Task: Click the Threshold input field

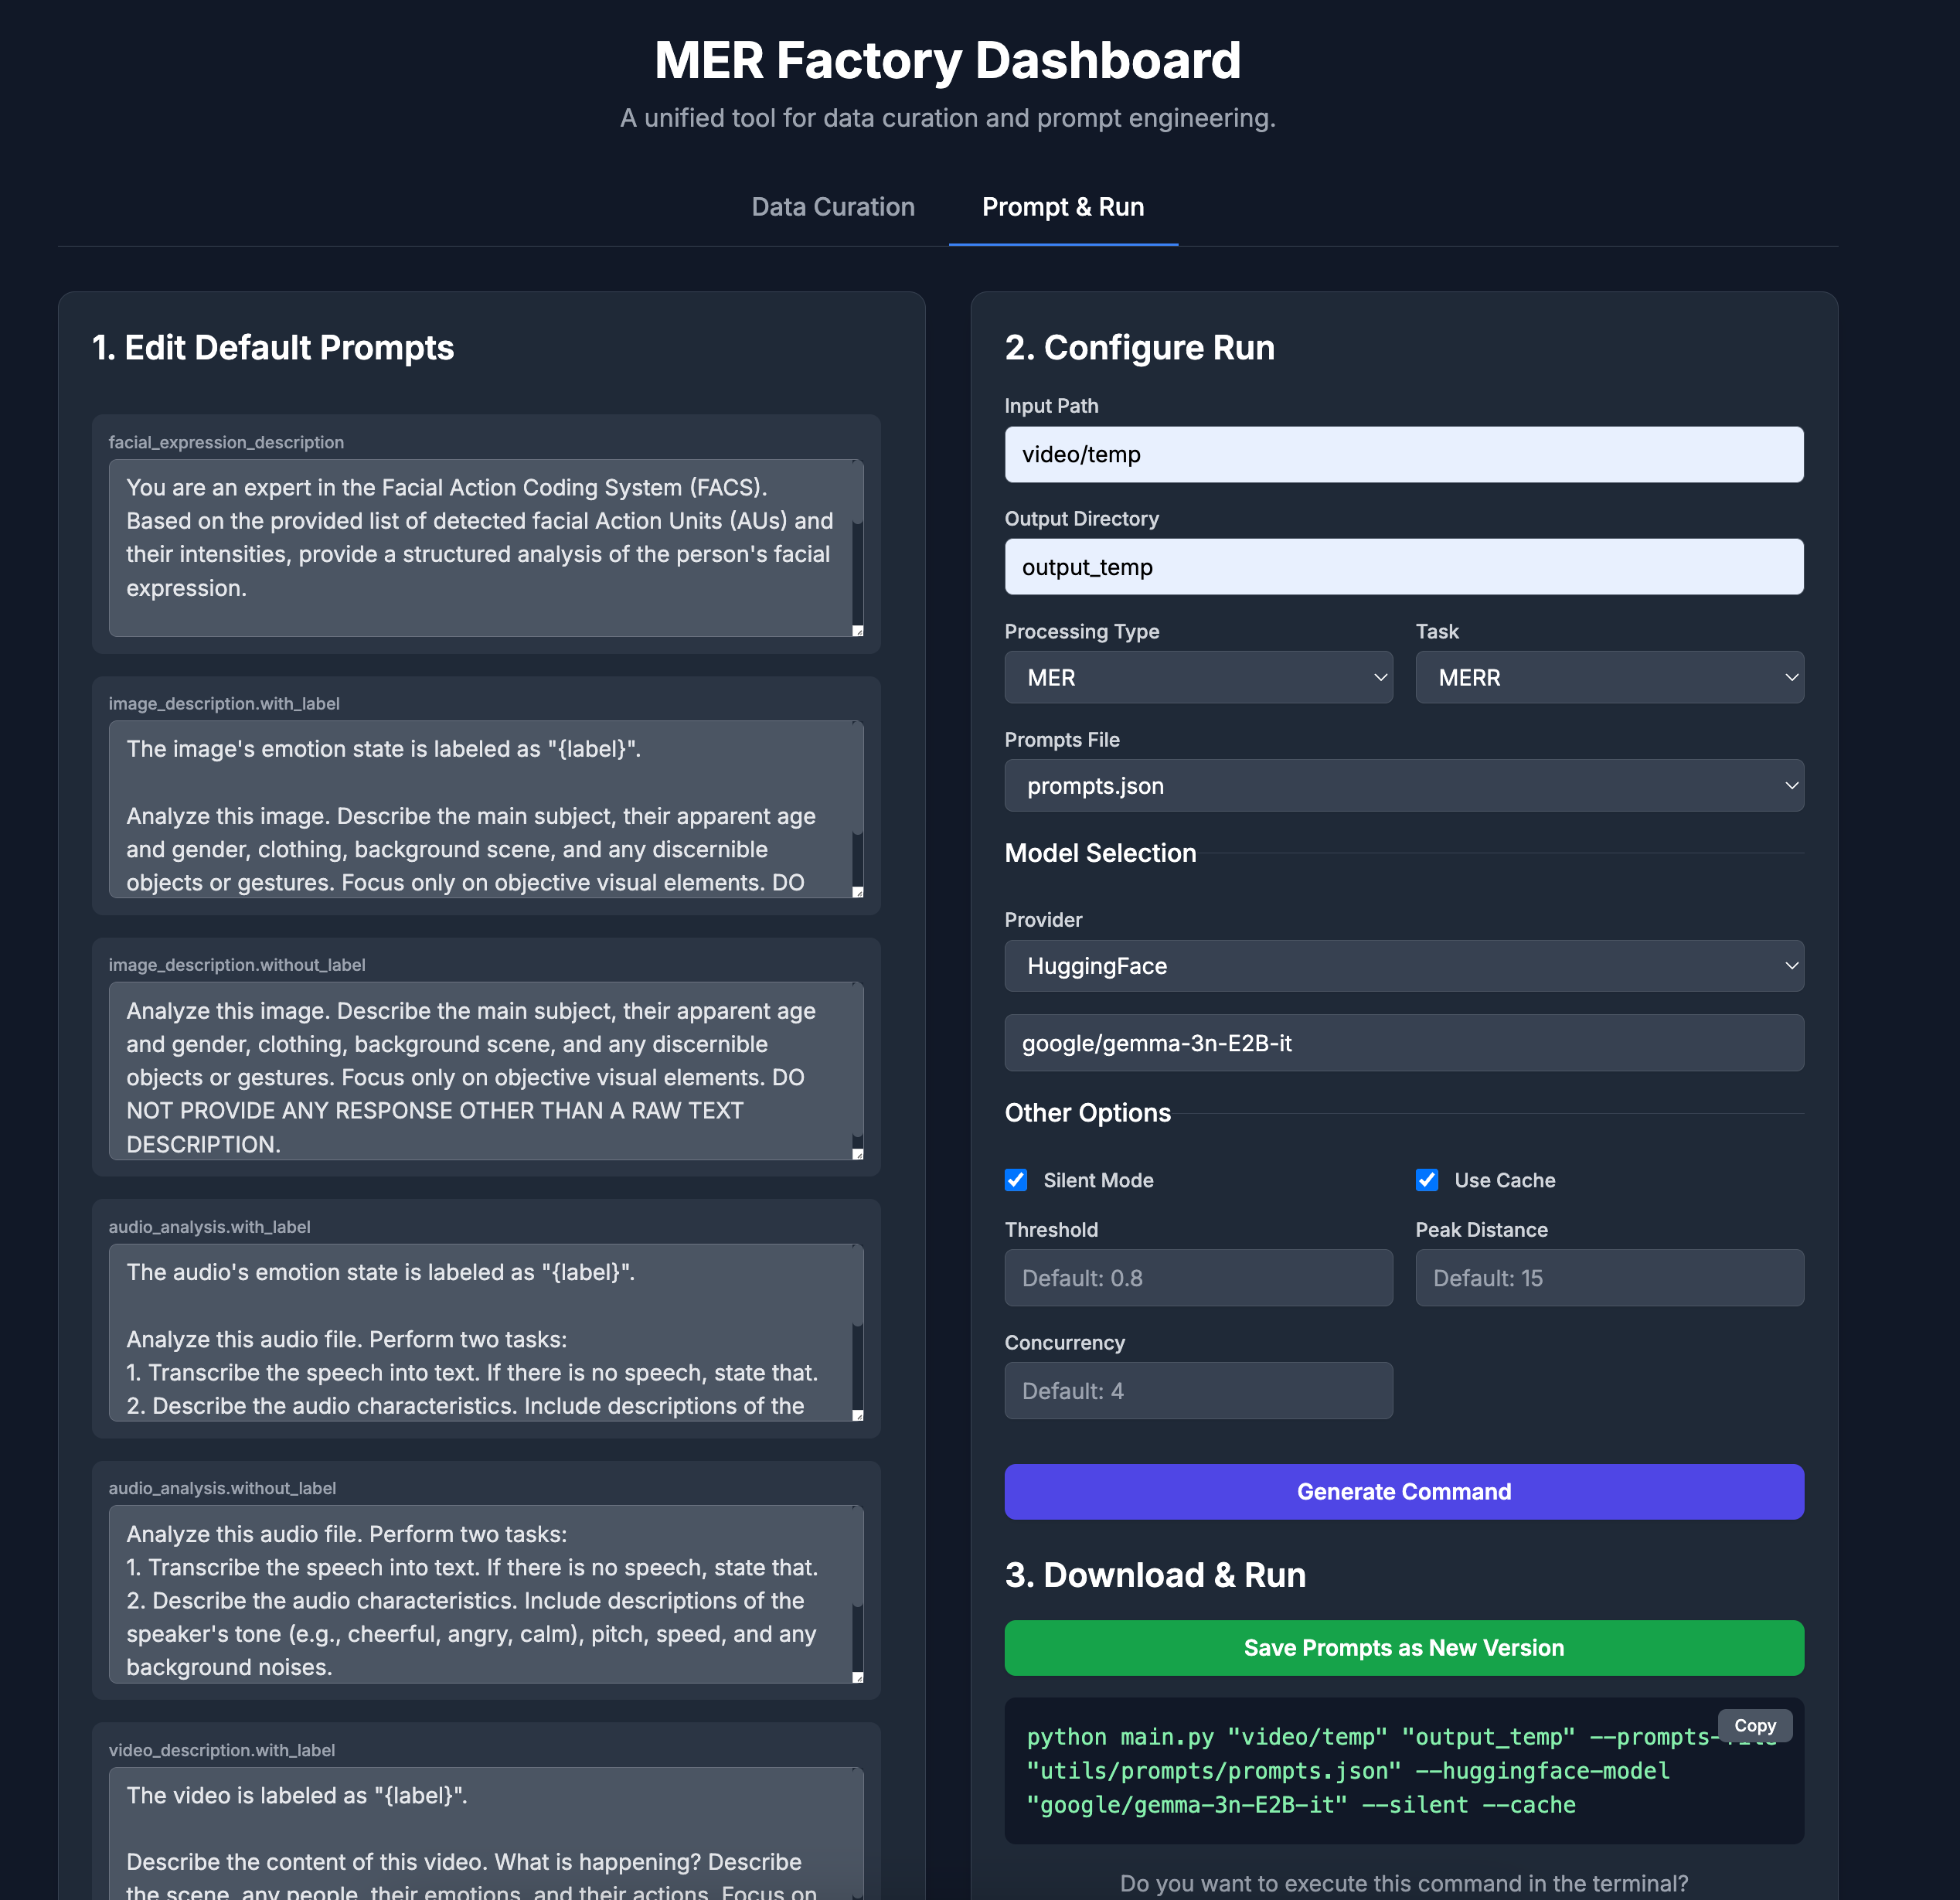Action: [1198, 1278]
